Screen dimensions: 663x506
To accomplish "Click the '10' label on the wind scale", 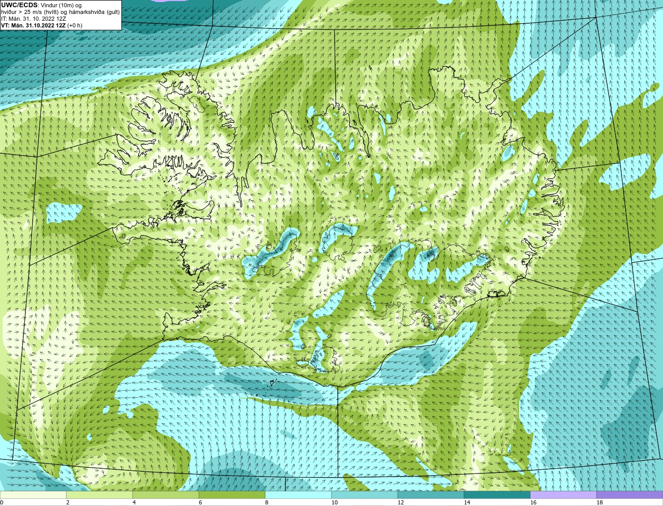I will click(x=335, y=502).
